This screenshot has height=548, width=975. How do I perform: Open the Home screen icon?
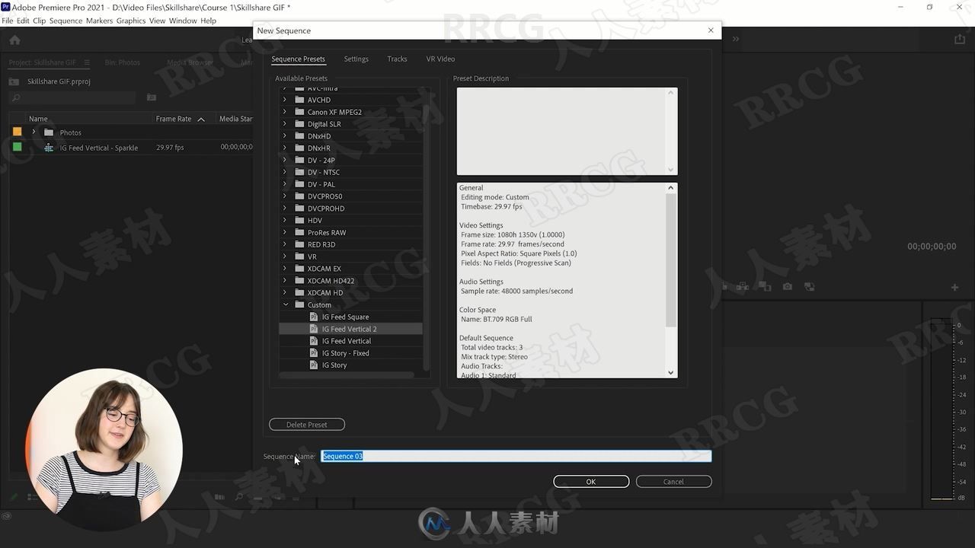[14, 40]
